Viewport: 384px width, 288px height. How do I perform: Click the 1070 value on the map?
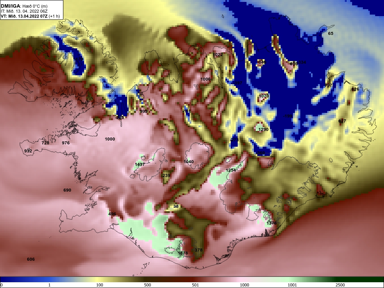pyautogui.click(x=264, y=96)
